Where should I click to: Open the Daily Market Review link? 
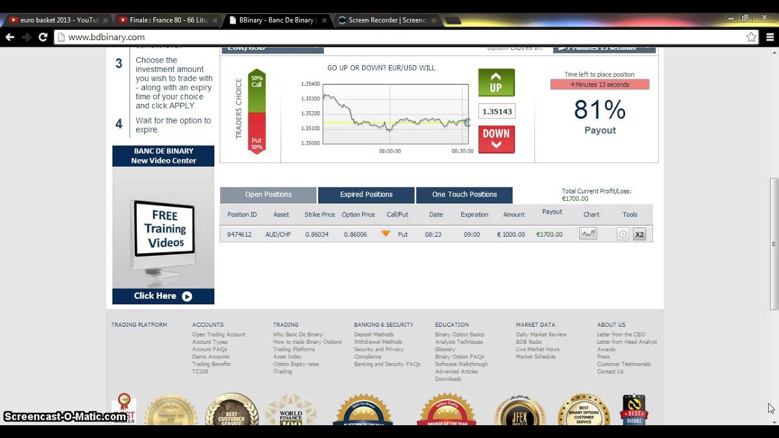tap(541, 335)
